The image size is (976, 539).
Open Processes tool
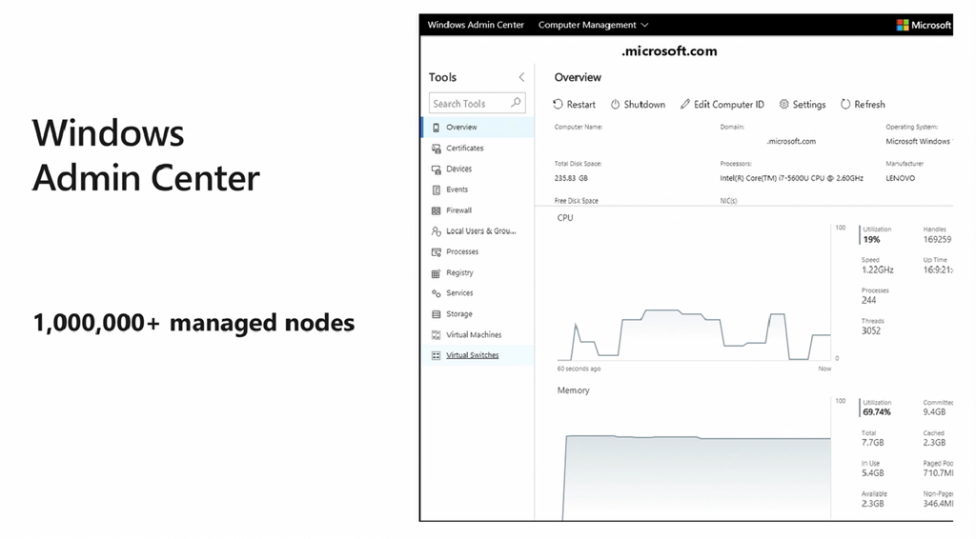pos(478,251)
